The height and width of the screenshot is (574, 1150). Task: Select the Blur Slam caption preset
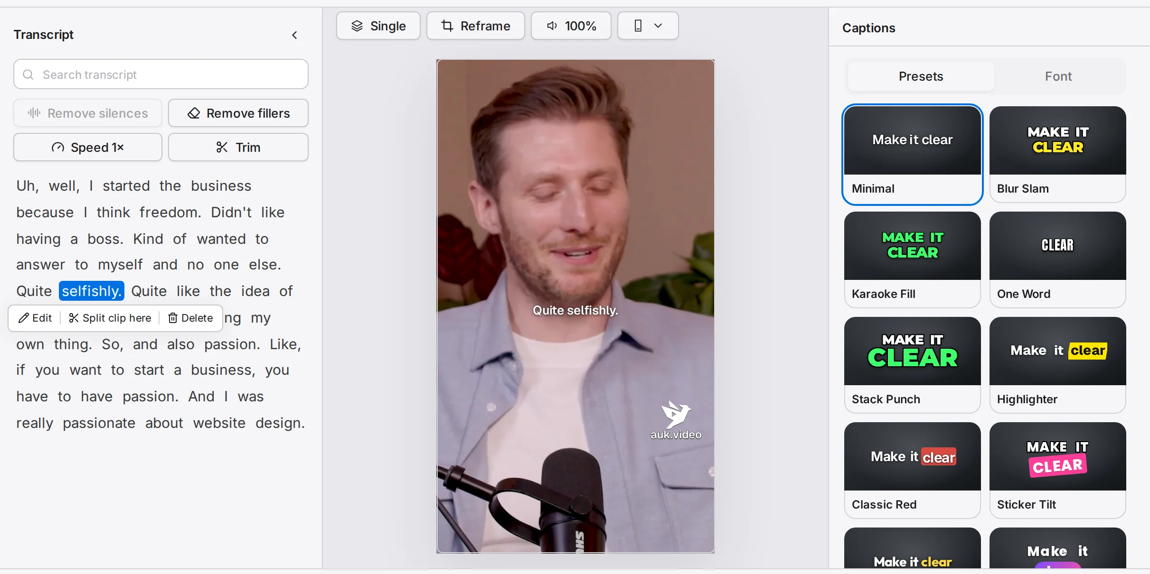(x=1058, y=155)
